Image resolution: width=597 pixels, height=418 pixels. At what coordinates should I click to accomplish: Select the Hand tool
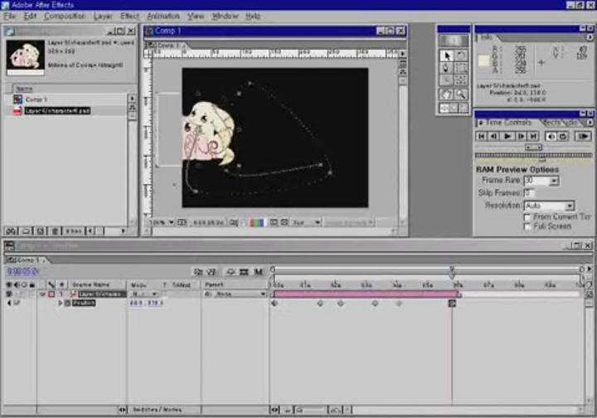click(446, 94)
